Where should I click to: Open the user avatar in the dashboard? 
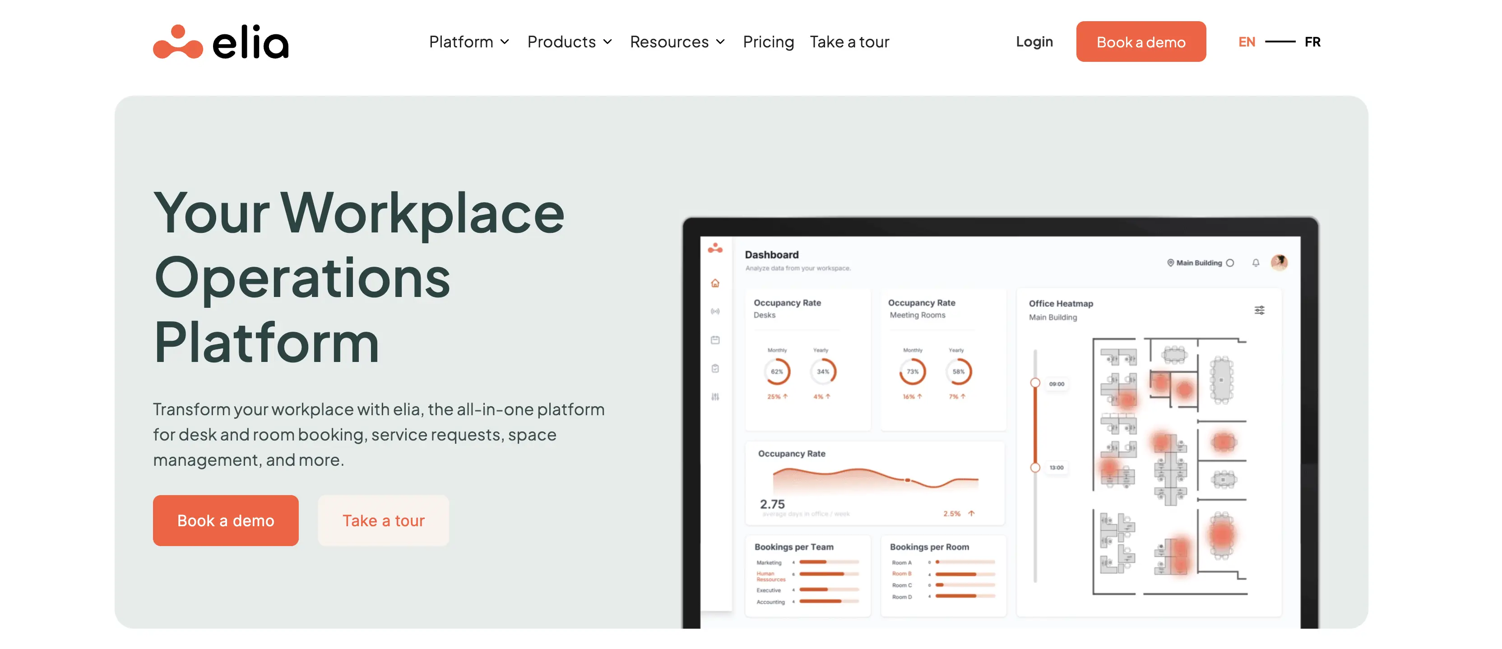tap(1279, 262)
